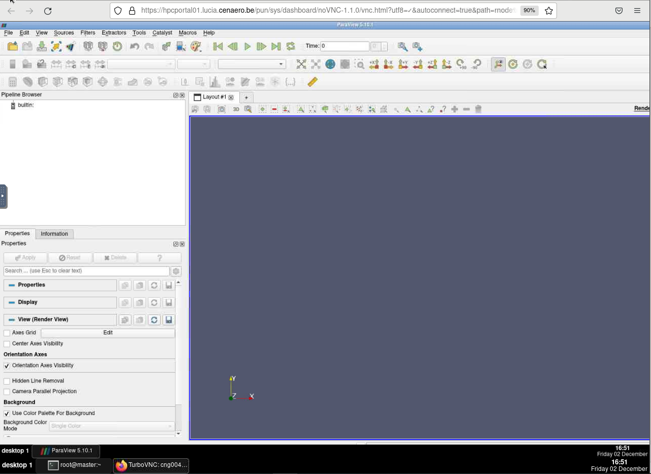The width and height of the screenshot is (651, 474).
Task: Click the Save Data download-arrow icon
Action: [x=42, y=46]
